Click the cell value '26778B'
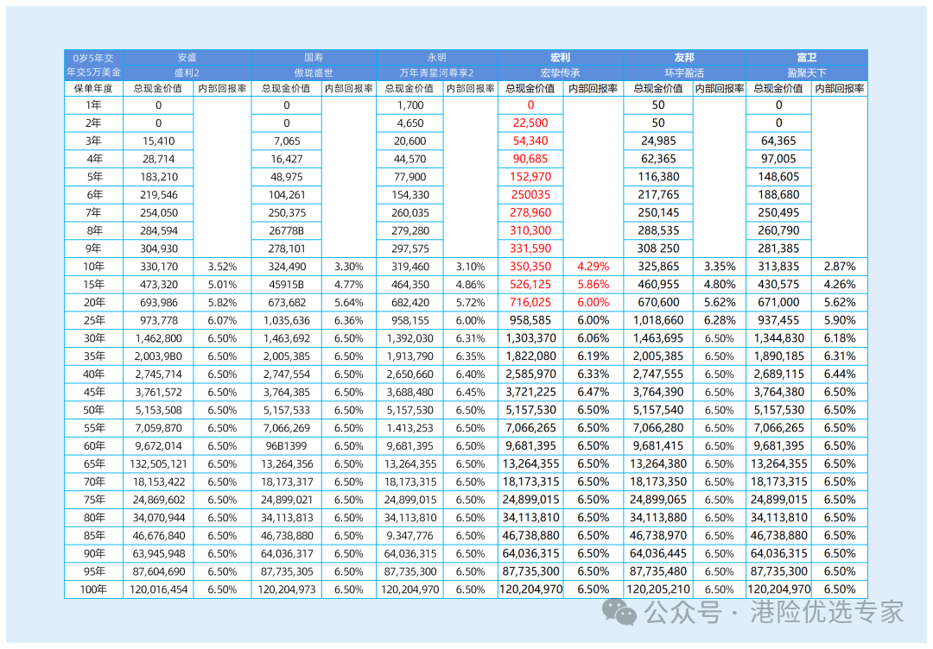This screenshot has width=933, height=649. click(x=287, y=230)
